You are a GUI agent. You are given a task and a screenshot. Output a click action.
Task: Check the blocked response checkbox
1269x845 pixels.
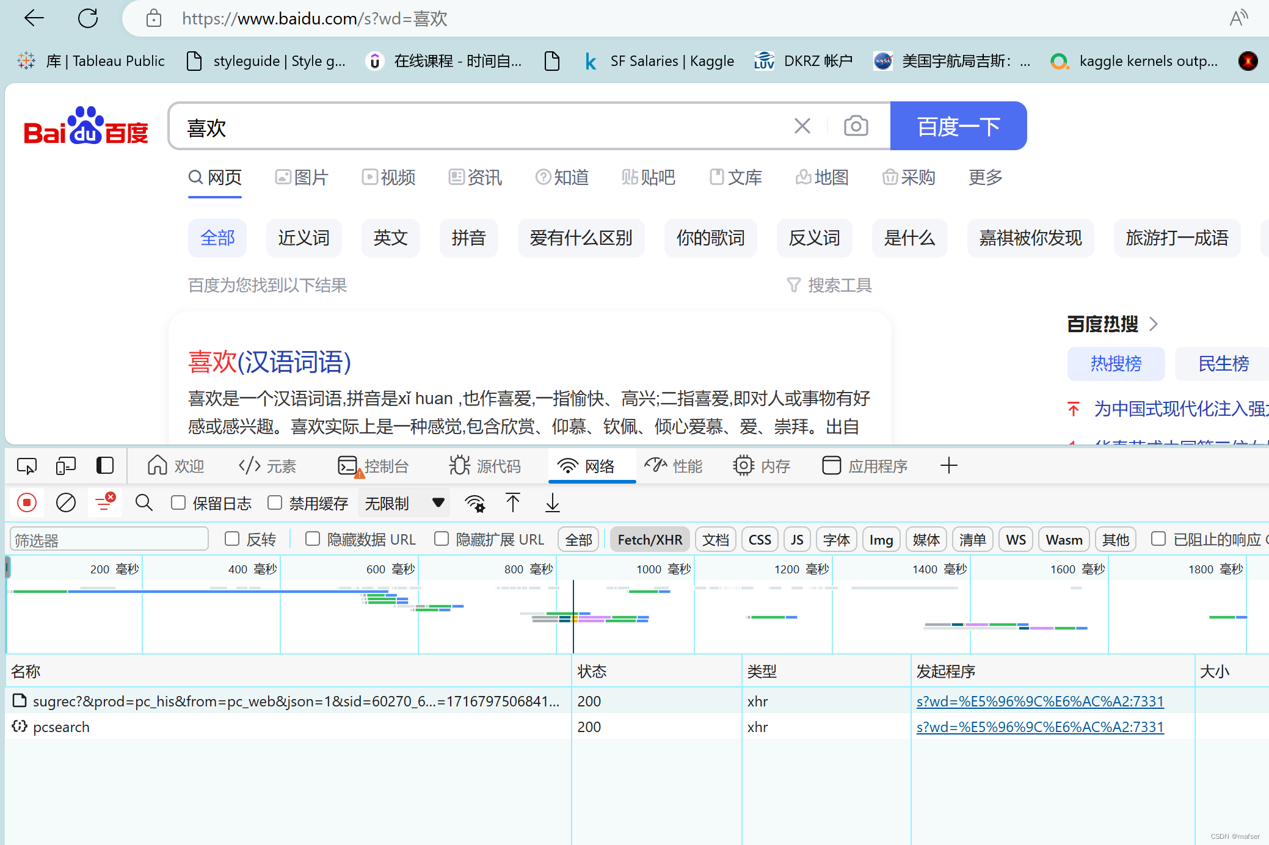[1158, 539]
